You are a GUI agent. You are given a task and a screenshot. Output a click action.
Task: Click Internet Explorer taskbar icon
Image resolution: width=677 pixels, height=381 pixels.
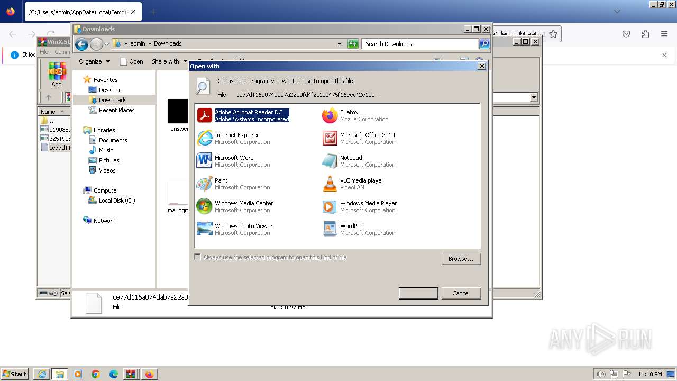[x=42, y=374]
